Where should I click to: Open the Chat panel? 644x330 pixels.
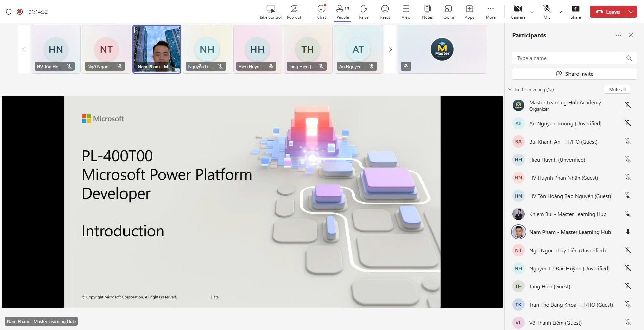[321, 12]
